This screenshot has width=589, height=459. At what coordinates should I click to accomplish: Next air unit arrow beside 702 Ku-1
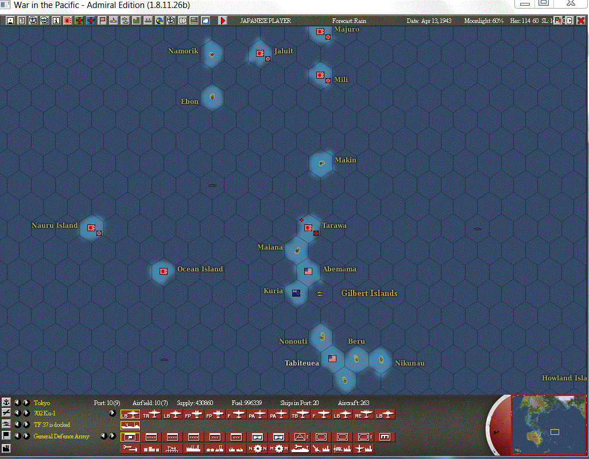point(26,413)
